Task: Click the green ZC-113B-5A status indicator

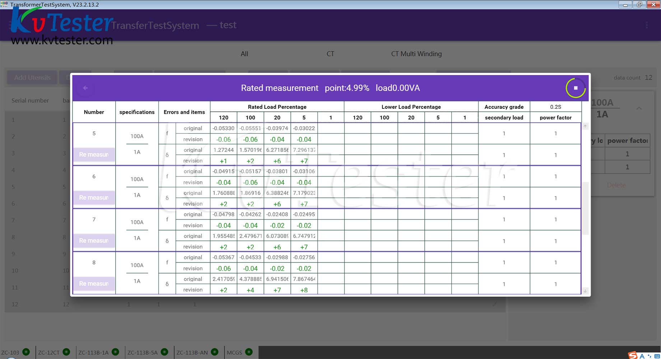Action: (x=164, y=352)
